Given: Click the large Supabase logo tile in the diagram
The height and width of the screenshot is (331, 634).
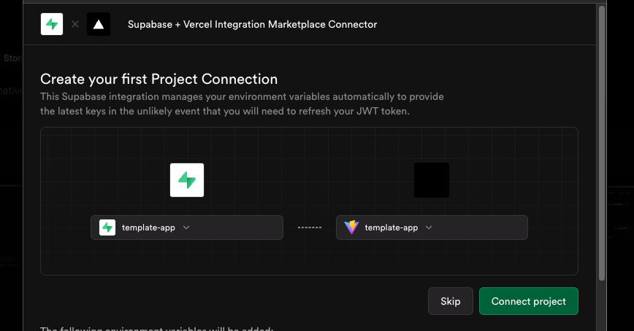Looking at the screenshot, I should (187, 180).
